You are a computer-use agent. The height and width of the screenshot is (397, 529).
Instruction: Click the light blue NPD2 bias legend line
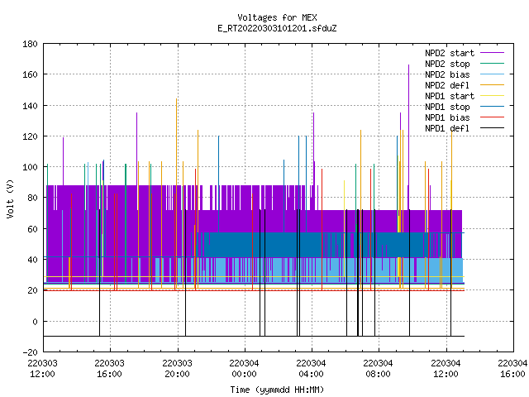492,74
